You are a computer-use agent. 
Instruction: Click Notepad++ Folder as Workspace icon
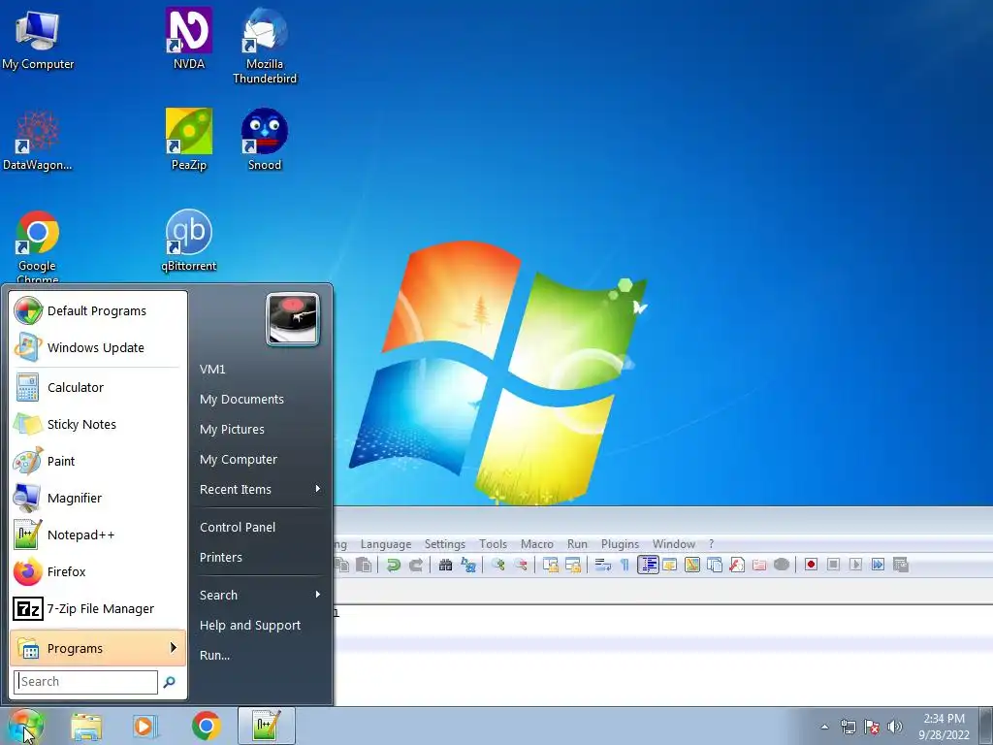759,565
